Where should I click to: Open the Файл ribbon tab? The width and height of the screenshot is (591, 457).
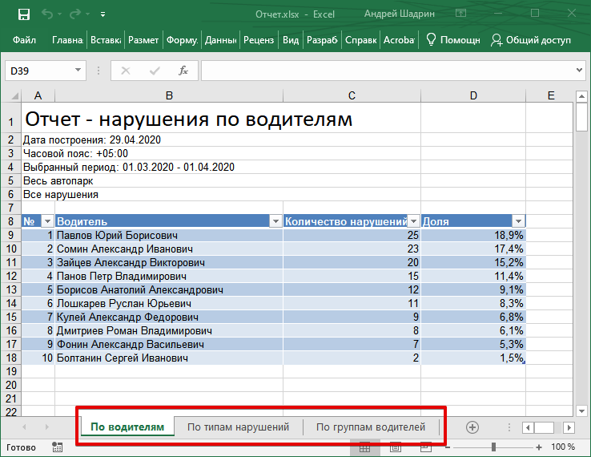click(25, 39)
